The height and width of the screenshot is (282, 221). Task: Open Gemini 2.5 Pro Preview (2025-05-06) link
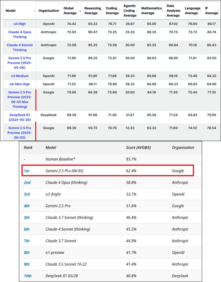coord(19,63)
